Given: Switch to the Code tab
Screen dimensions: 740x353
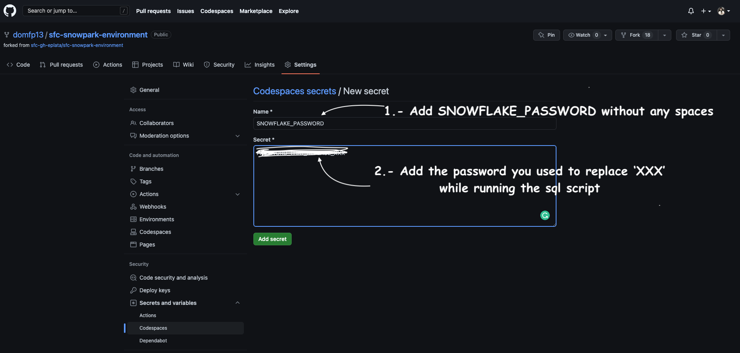Looking at the screenshot, I should click(x=18, y=65).
